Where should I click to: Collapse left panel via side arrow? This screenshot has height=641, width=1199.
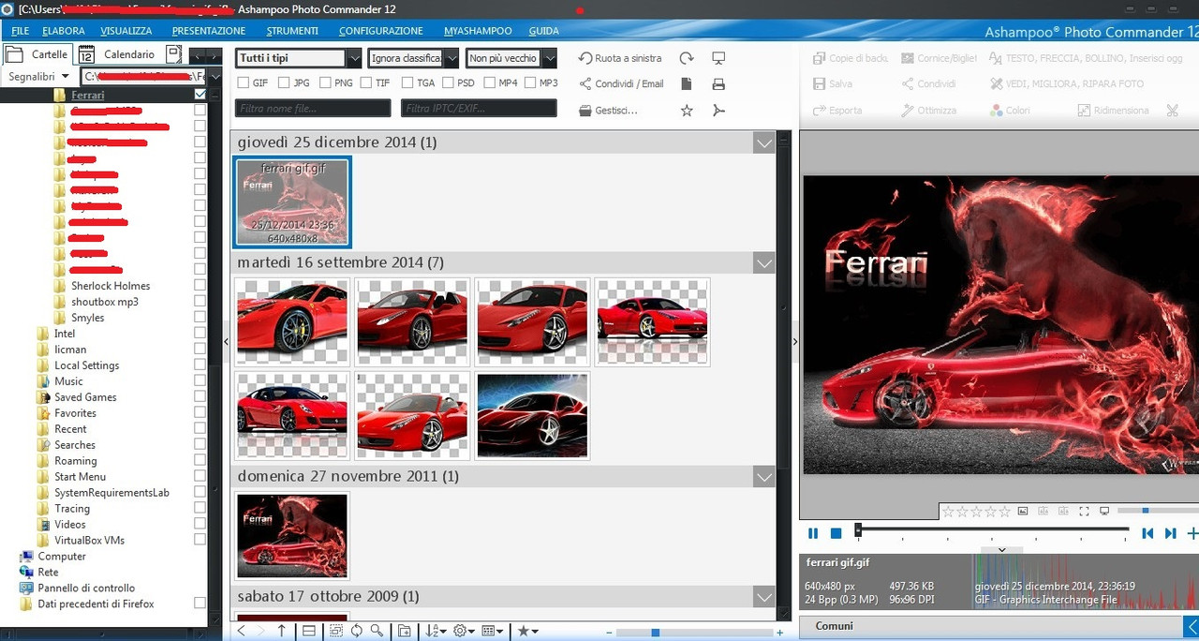point(226,342)
